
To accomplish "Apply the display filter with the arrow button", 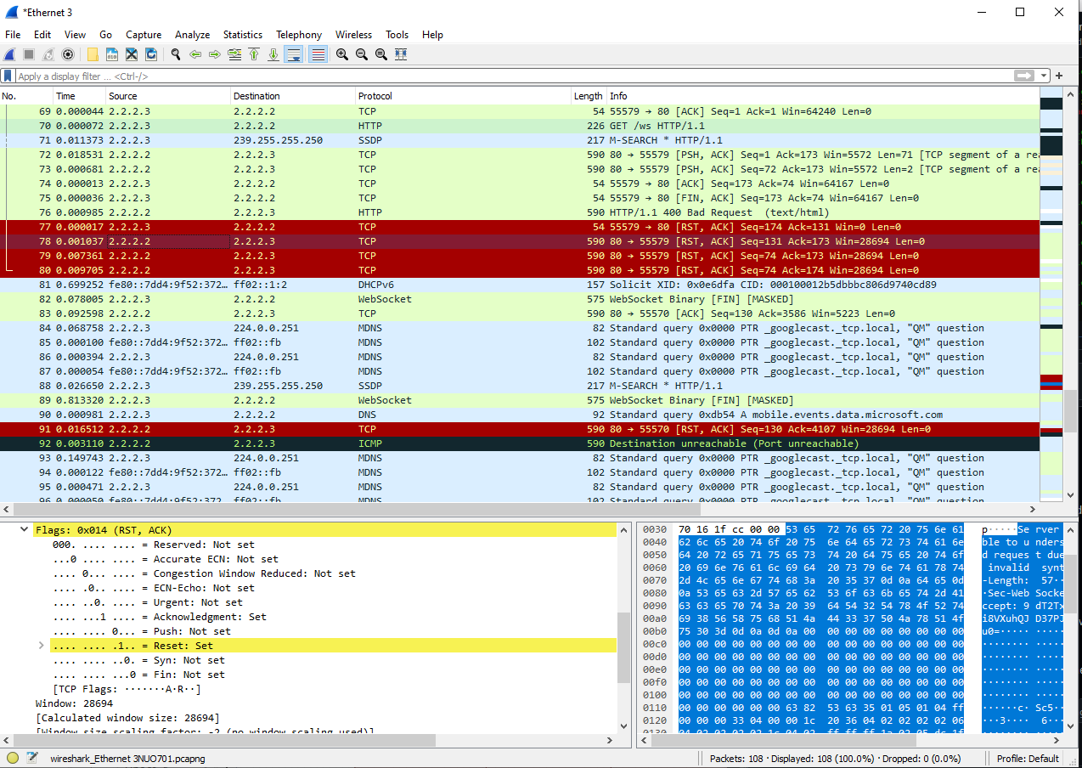I will tap(1023, 75).
